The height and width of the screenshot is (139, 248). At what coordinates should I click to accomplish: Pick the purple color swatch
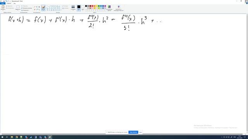pyautogui.click(x=105, y=6)
